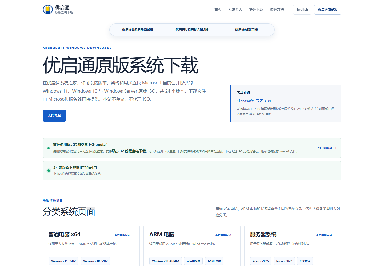Click the 先选你的设备 label
The width and height of the screenshot is (384, 266).
pos(53,200)
